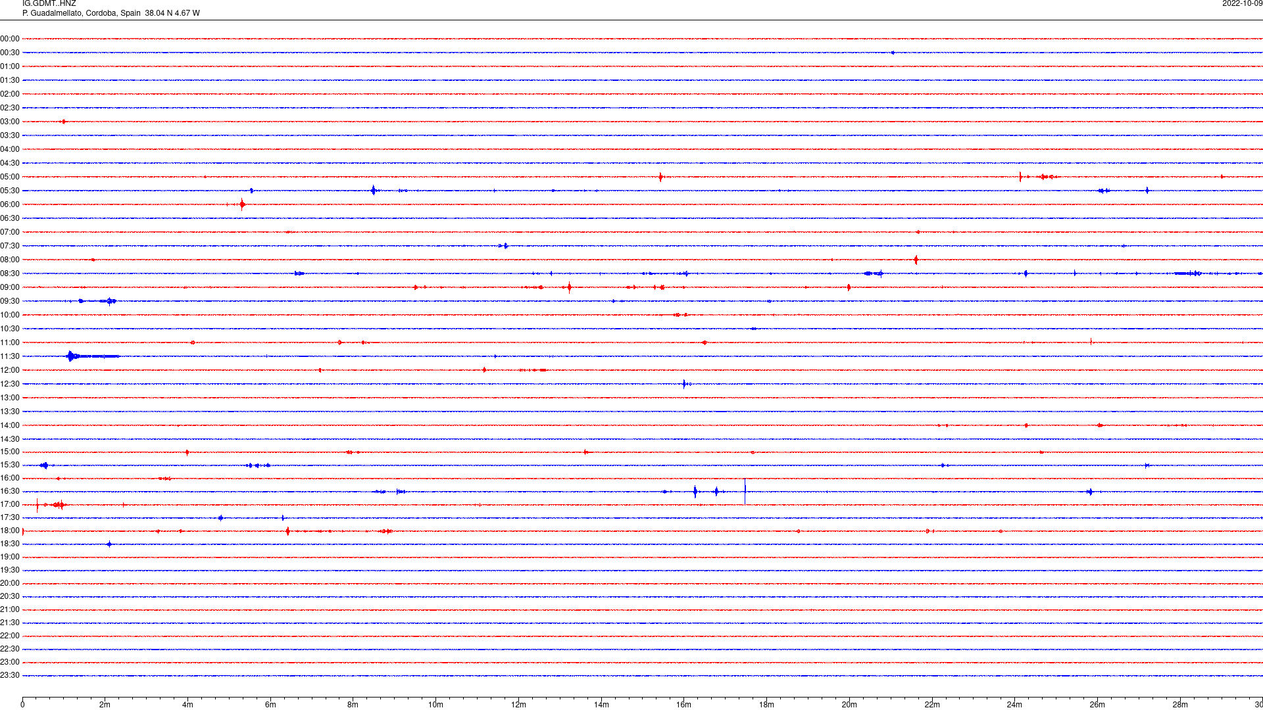The width and height of the screenshot is (1263, 710).
Task: Choose the 08:30 trace label
Action: (x=10, y=273)
